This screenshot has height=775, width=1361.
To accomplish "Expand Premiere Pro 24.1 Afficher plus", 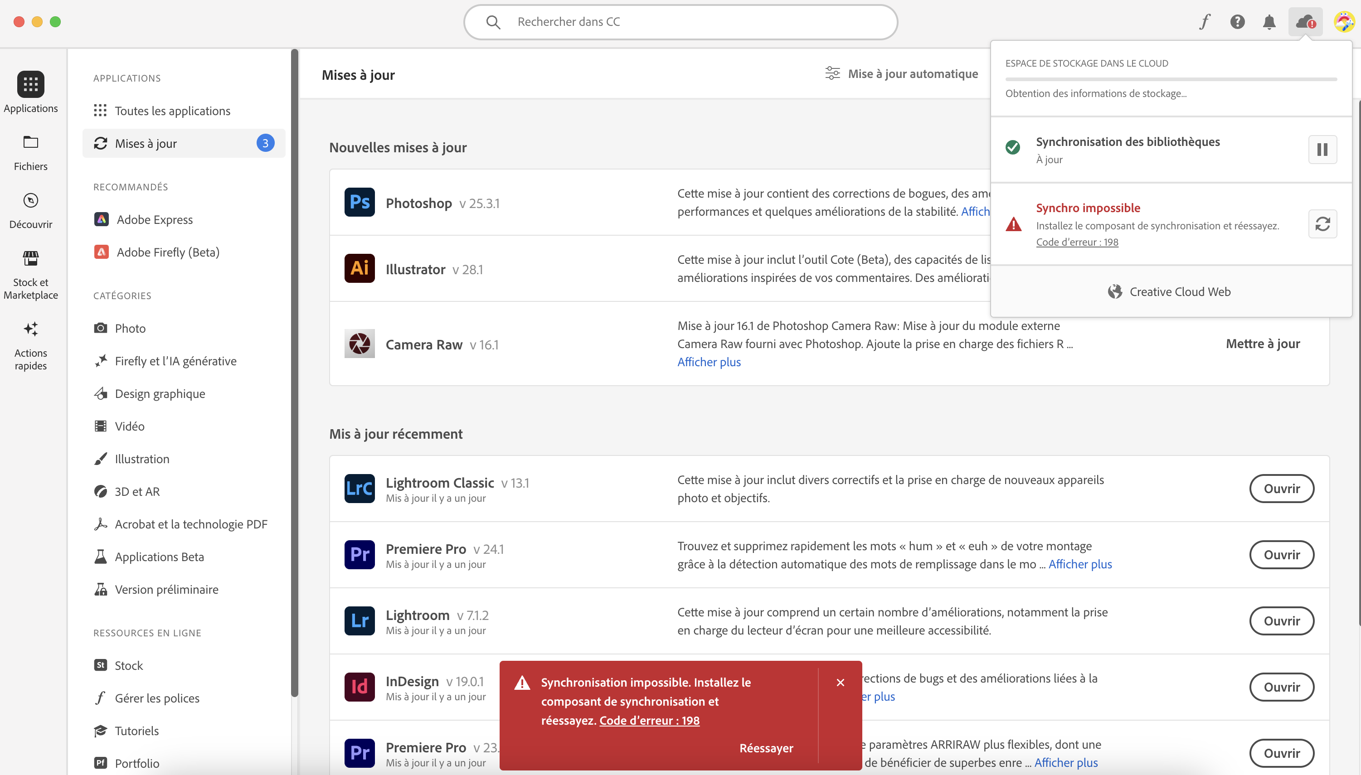I will 1080,564.
